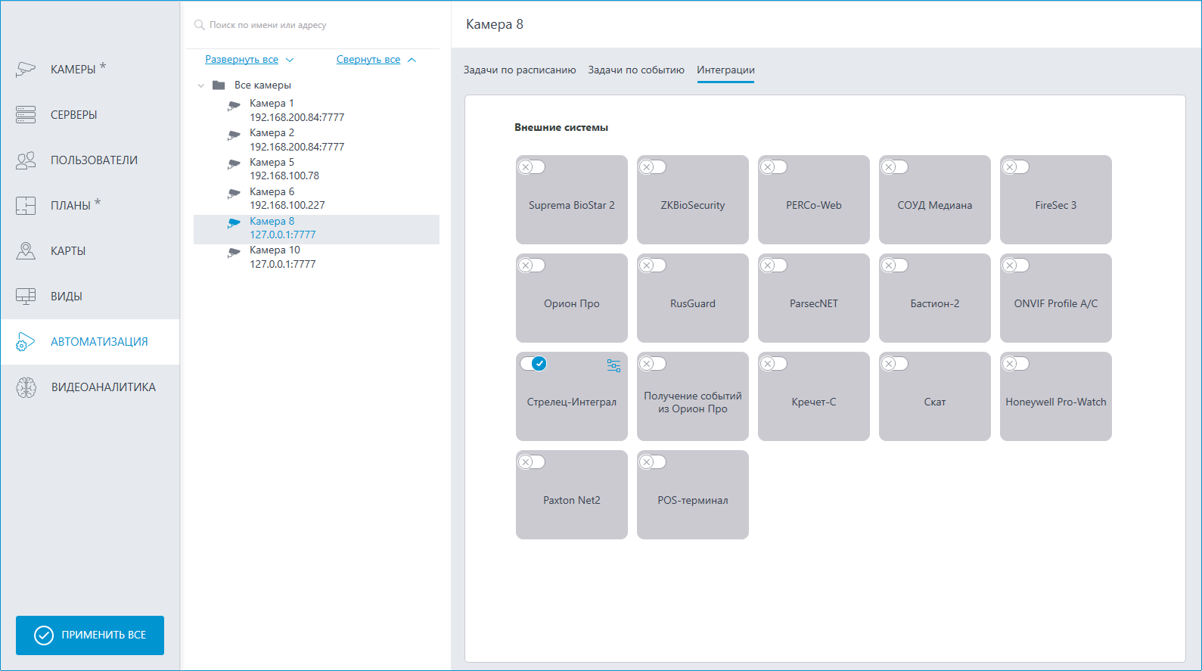Click the ПРИМЕНИТЬ ВСЕ button

click(90, 635)
